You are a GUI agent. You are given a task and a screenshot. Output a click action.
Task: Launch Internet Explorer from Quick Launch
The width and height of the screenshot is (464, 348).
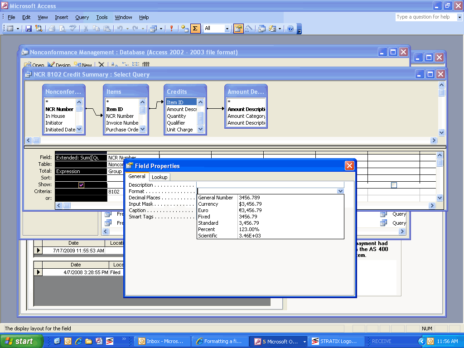coord(78,341)
